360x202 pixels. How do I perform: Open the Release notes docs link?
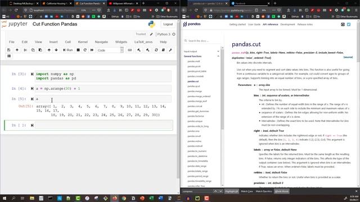click(x=305, y=24)
